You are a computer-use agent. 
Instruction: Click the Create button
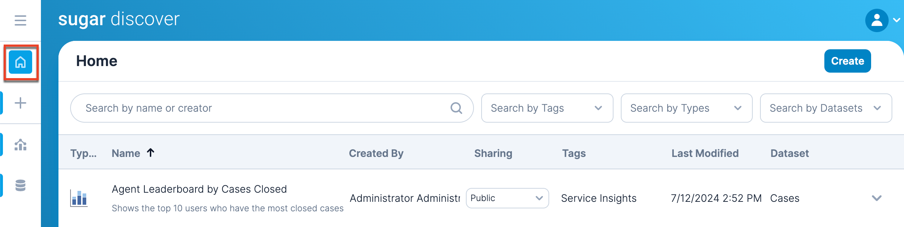pos(847,61)
